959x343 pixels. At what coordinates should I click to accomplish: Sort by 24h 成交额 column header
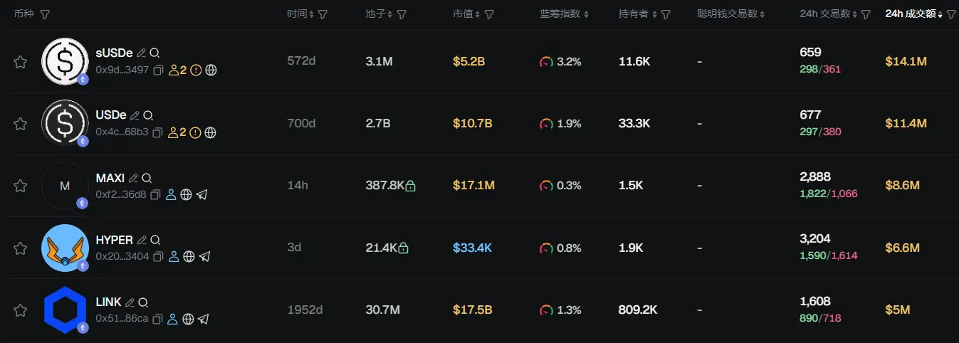910,14
